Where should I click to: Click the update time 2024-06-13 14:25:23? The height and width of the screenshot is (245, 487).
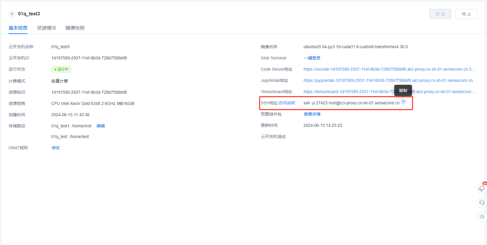pyautogui.click(x=323, y=125)
